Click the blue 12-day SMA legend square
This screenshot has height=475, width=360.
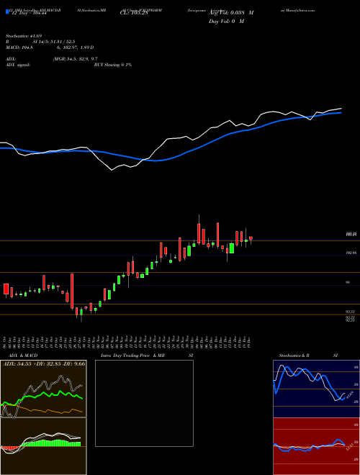pos(7,12)
